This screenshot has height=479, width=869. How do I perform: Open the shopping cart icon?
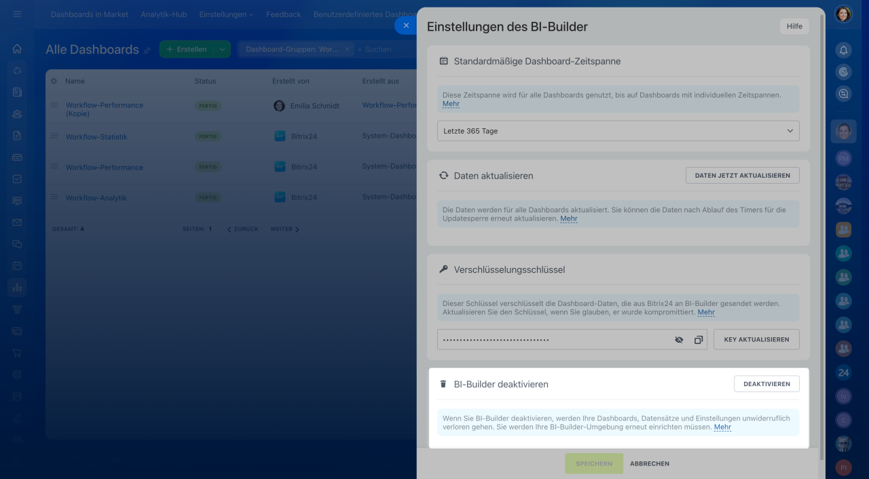click(x=17, y=353)
